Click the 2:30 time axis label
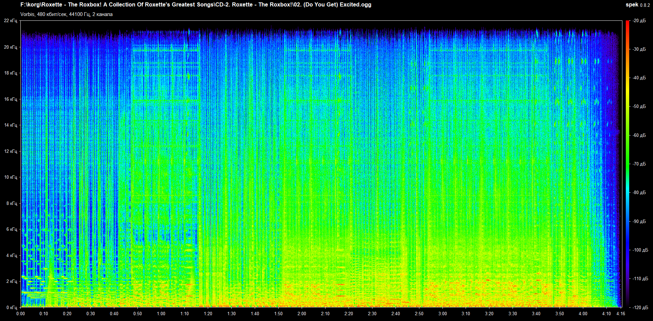This screenshot has height=321, width=653. click(x=372, y=314)
